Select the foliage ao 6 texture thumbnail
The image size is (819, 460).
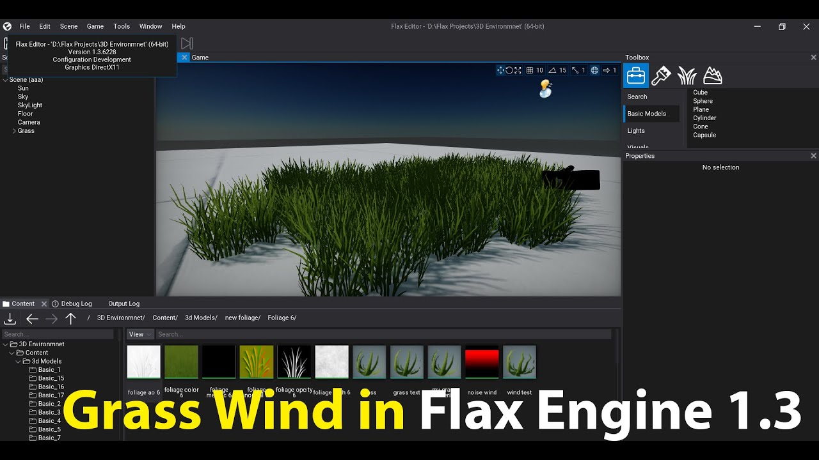coord(143,362)
